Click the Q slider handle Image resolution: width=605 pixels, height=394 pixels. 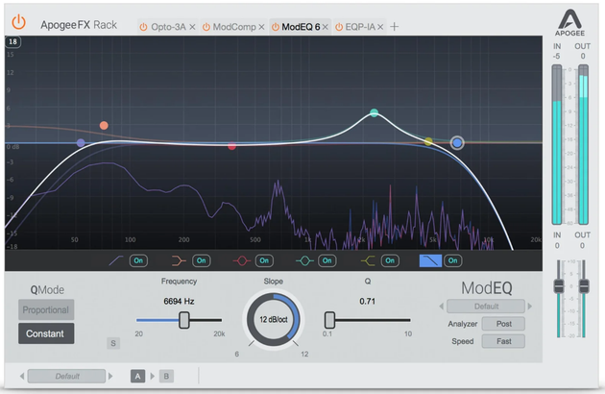329,320
